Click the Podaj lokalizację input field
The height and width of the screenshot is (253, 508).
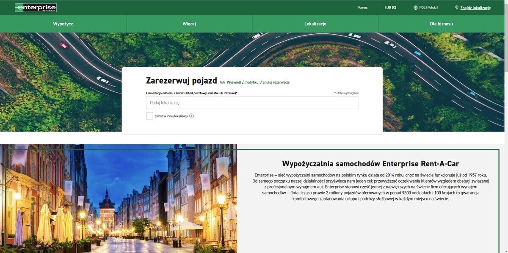(x=252, y=103)
